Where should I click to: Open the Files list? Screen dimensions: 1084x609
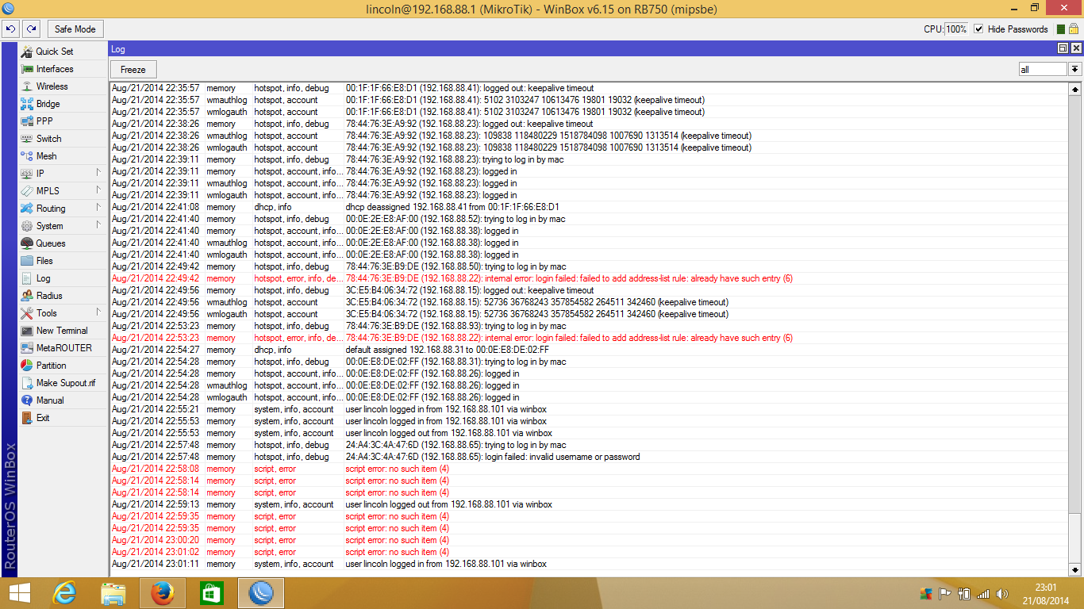(x=62, y=261)
